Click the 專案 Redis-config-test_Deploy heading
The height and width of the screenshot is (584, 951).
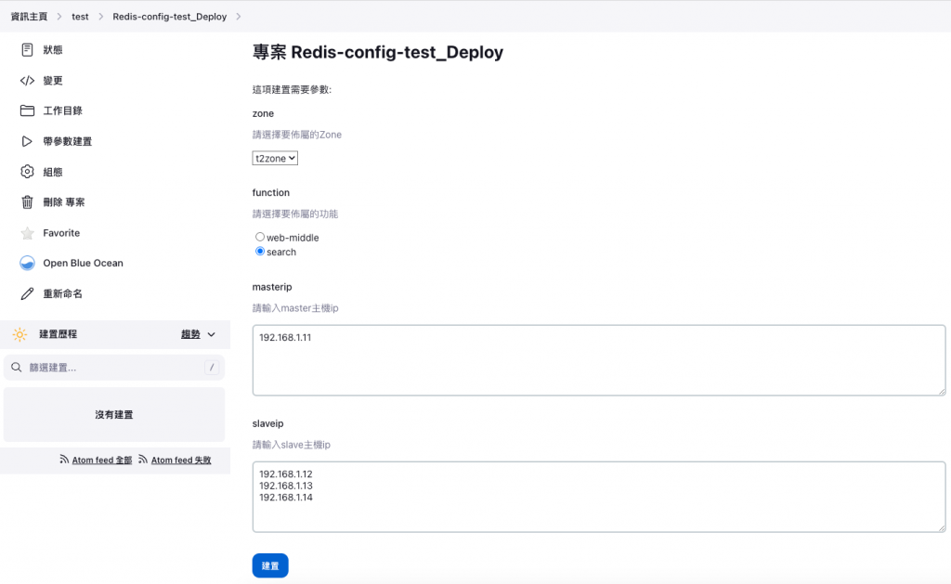(x=378, y=52)
